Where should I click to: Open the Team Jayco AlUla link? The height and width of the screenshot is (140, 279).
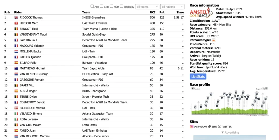tap(93, 68)
